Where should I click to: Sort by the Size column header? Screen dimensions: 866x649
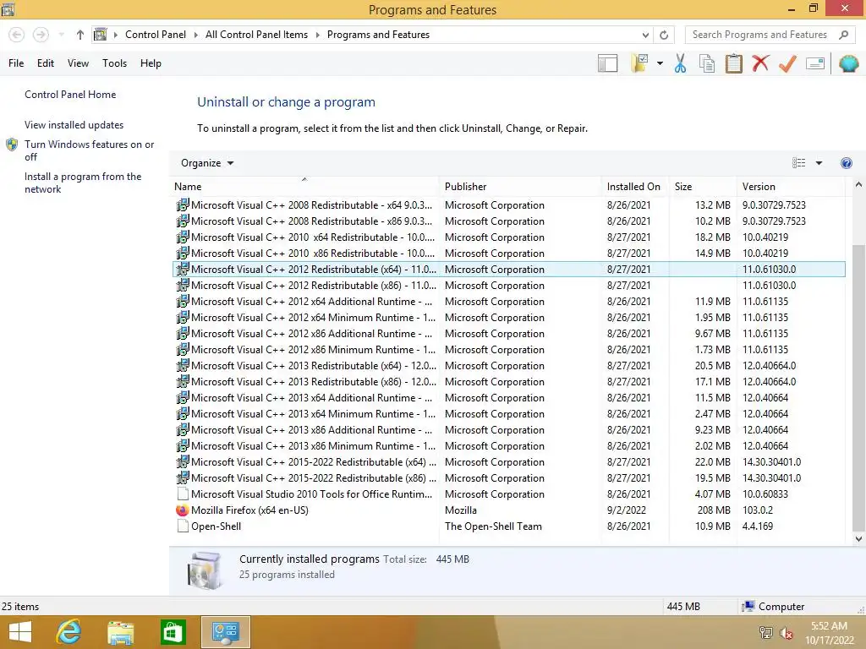(x=703, y=187)
